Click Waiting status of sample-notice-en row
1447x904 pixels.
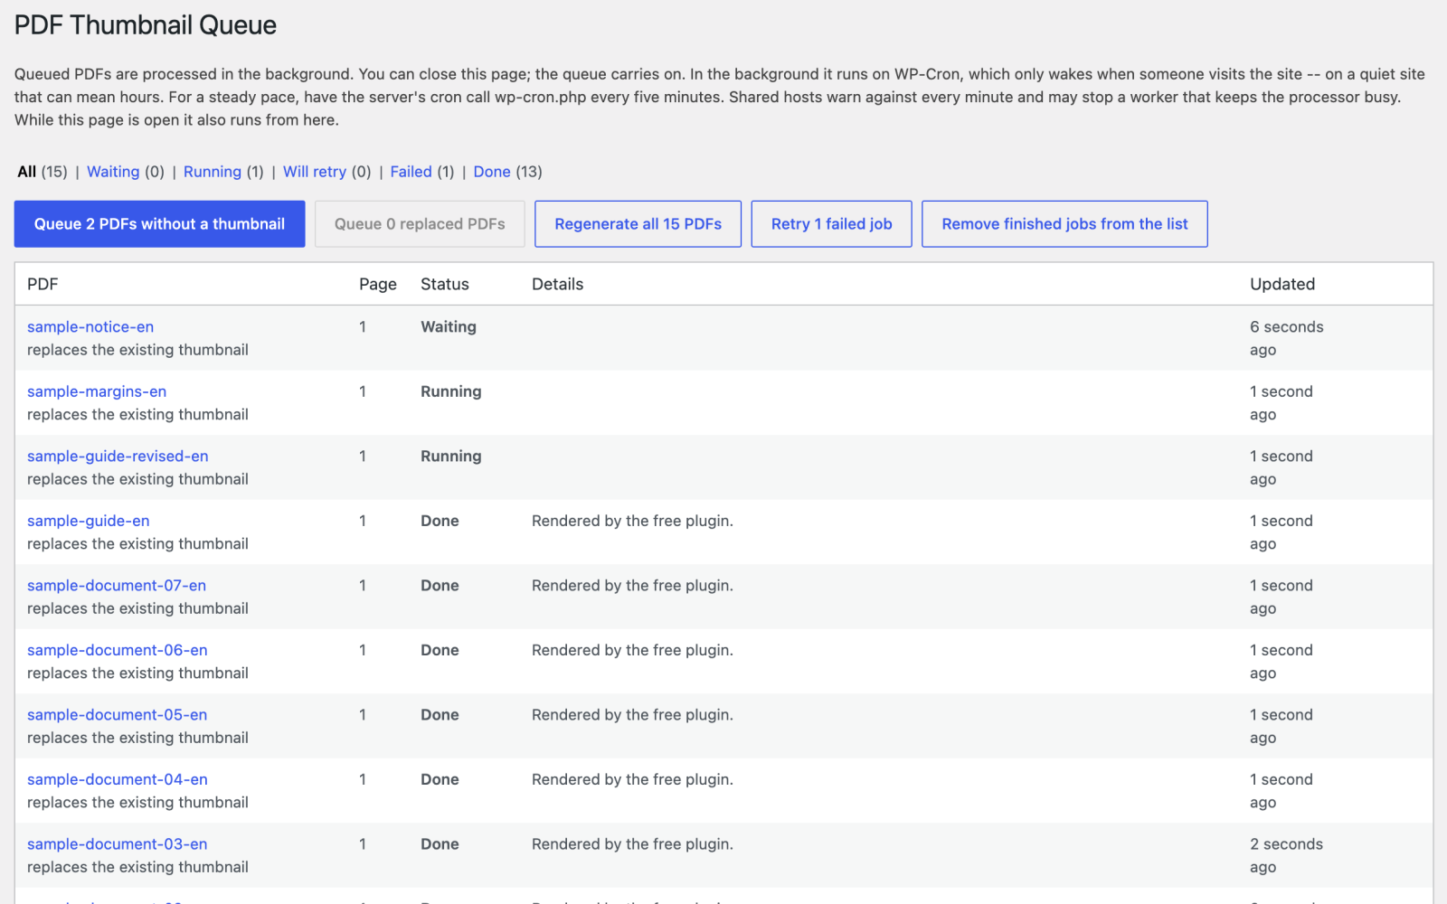click(x=449, y=327)
